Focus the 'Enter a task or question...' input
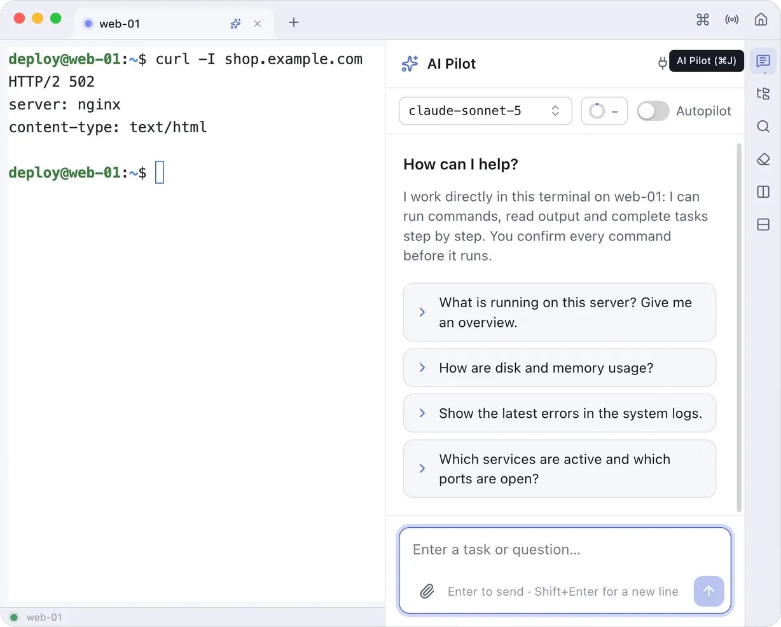The width and height of the screenshot is (781, 627). pyautogui.click(x=565, y=550)
